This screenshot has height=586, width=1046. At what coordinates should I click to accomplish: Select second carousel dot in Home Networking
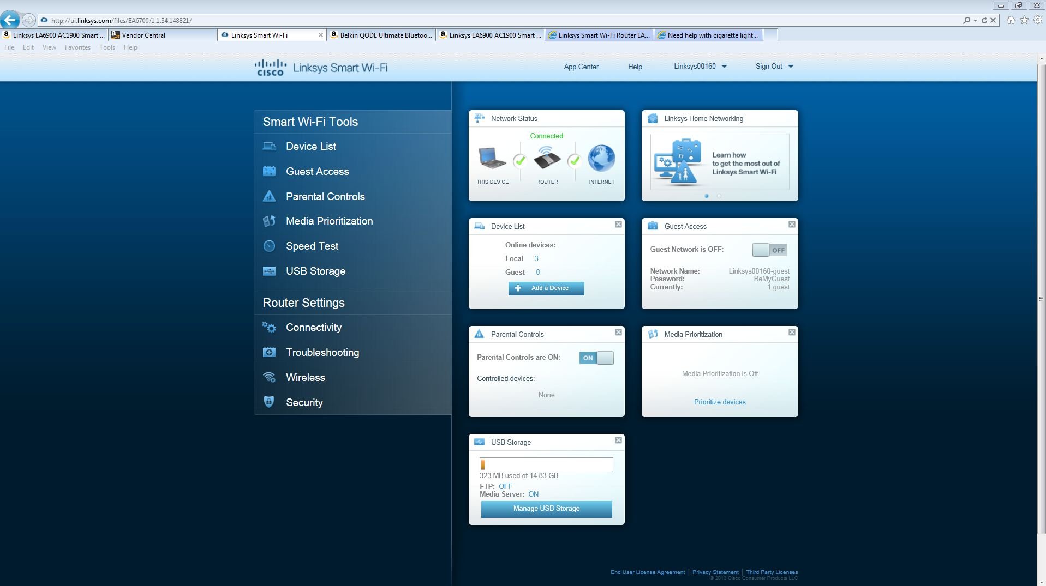719,196
